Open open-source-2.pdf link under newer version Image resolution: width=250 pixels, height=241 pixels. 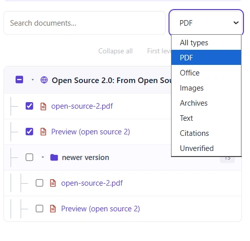92,183
